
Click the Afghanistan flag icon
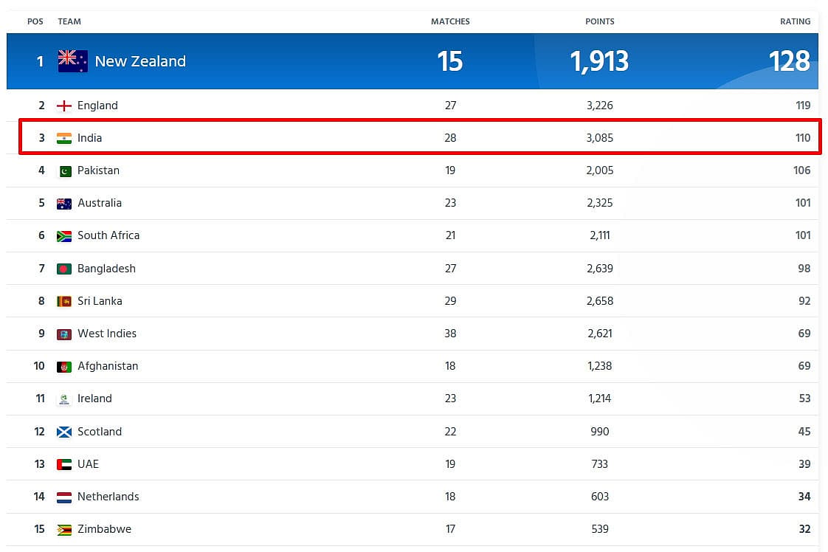click(64, 367)
